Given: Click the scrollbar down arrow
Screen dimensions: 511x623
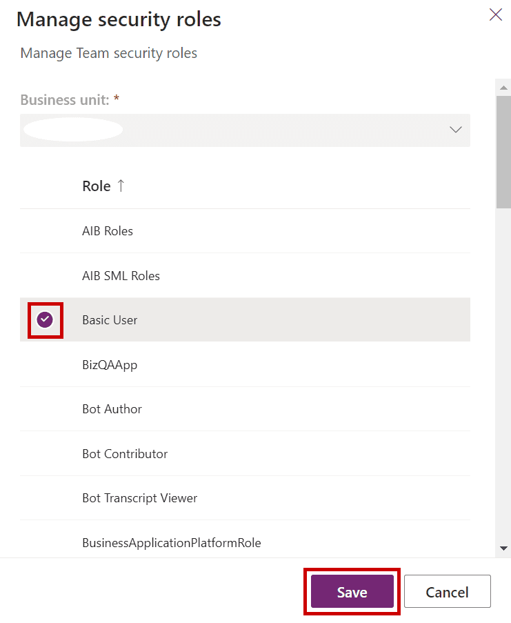Looking at the screenshot, I should pyautogui.click(x=503, y=548).
